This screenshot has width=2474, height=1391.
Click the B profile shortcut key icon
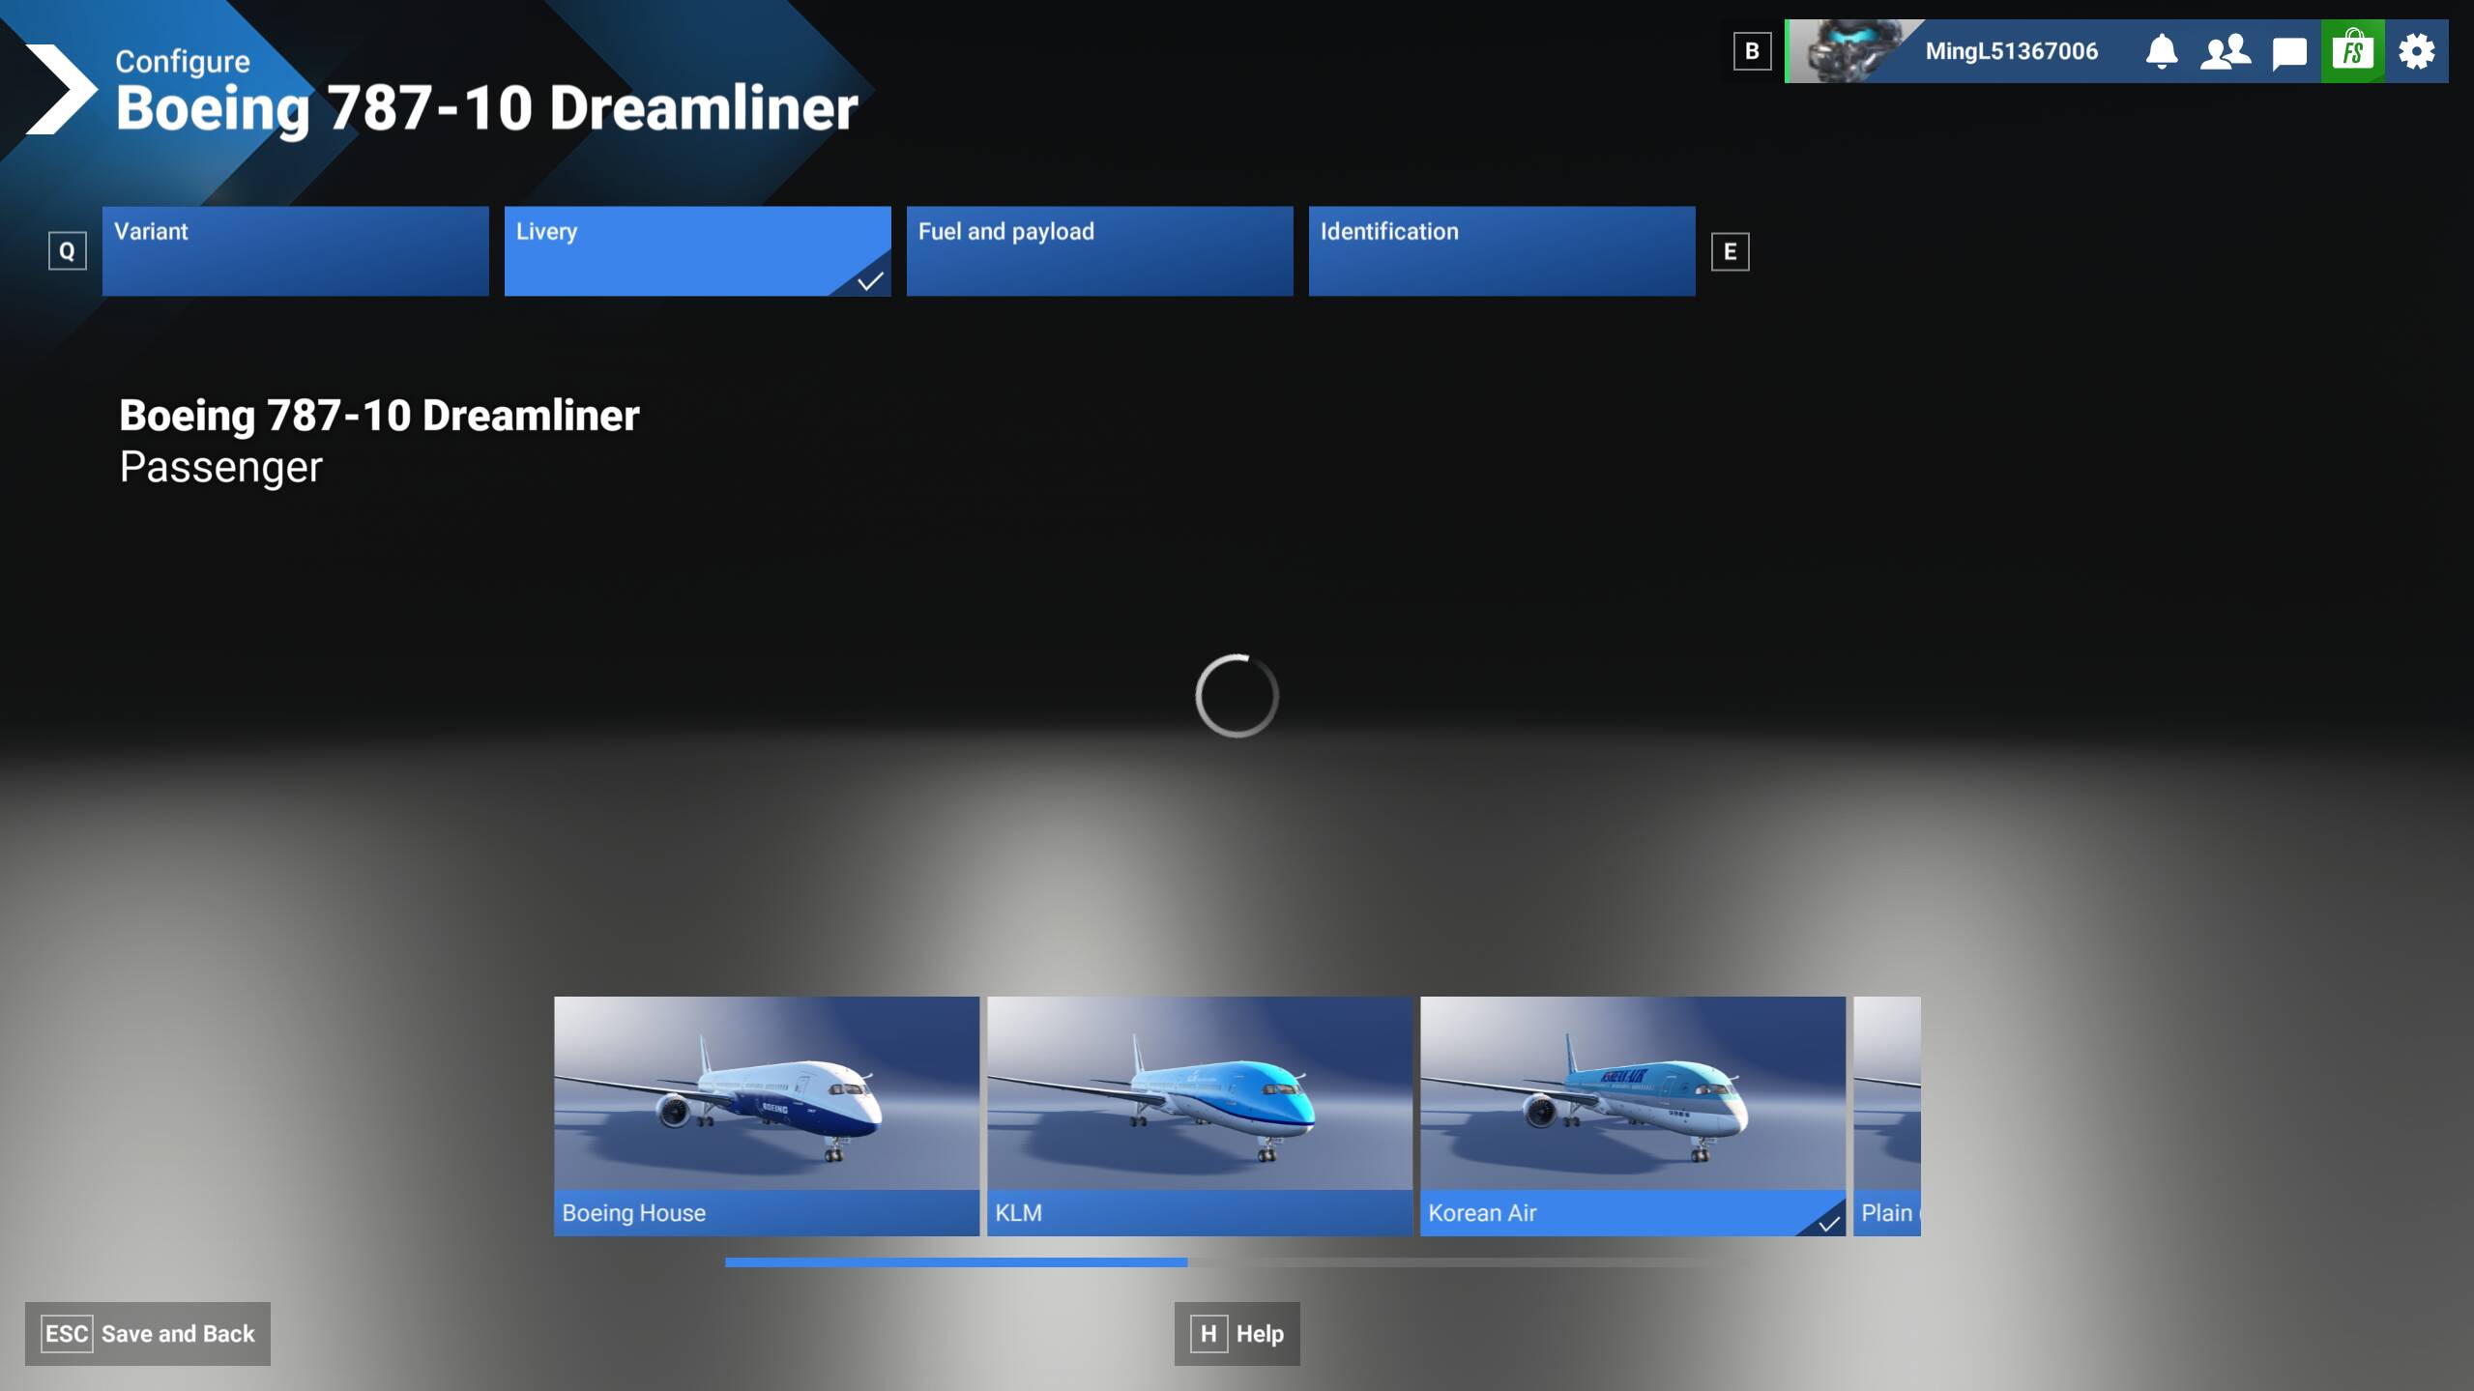pos(1752,51)
